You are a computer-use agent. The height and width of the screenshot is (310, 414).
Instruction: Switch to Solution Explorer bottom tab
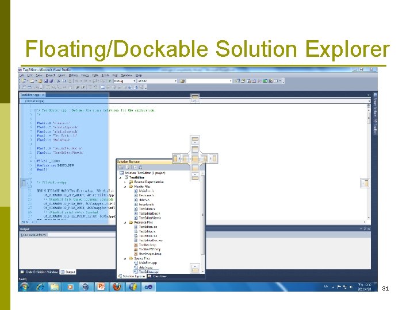point(132,276)
